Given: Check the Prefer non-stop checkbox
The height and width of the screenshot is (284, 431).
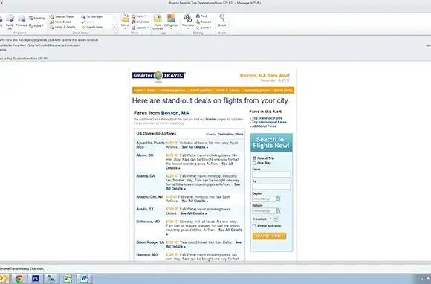Looking at the screenshot, I should click(x=254, y=226).
